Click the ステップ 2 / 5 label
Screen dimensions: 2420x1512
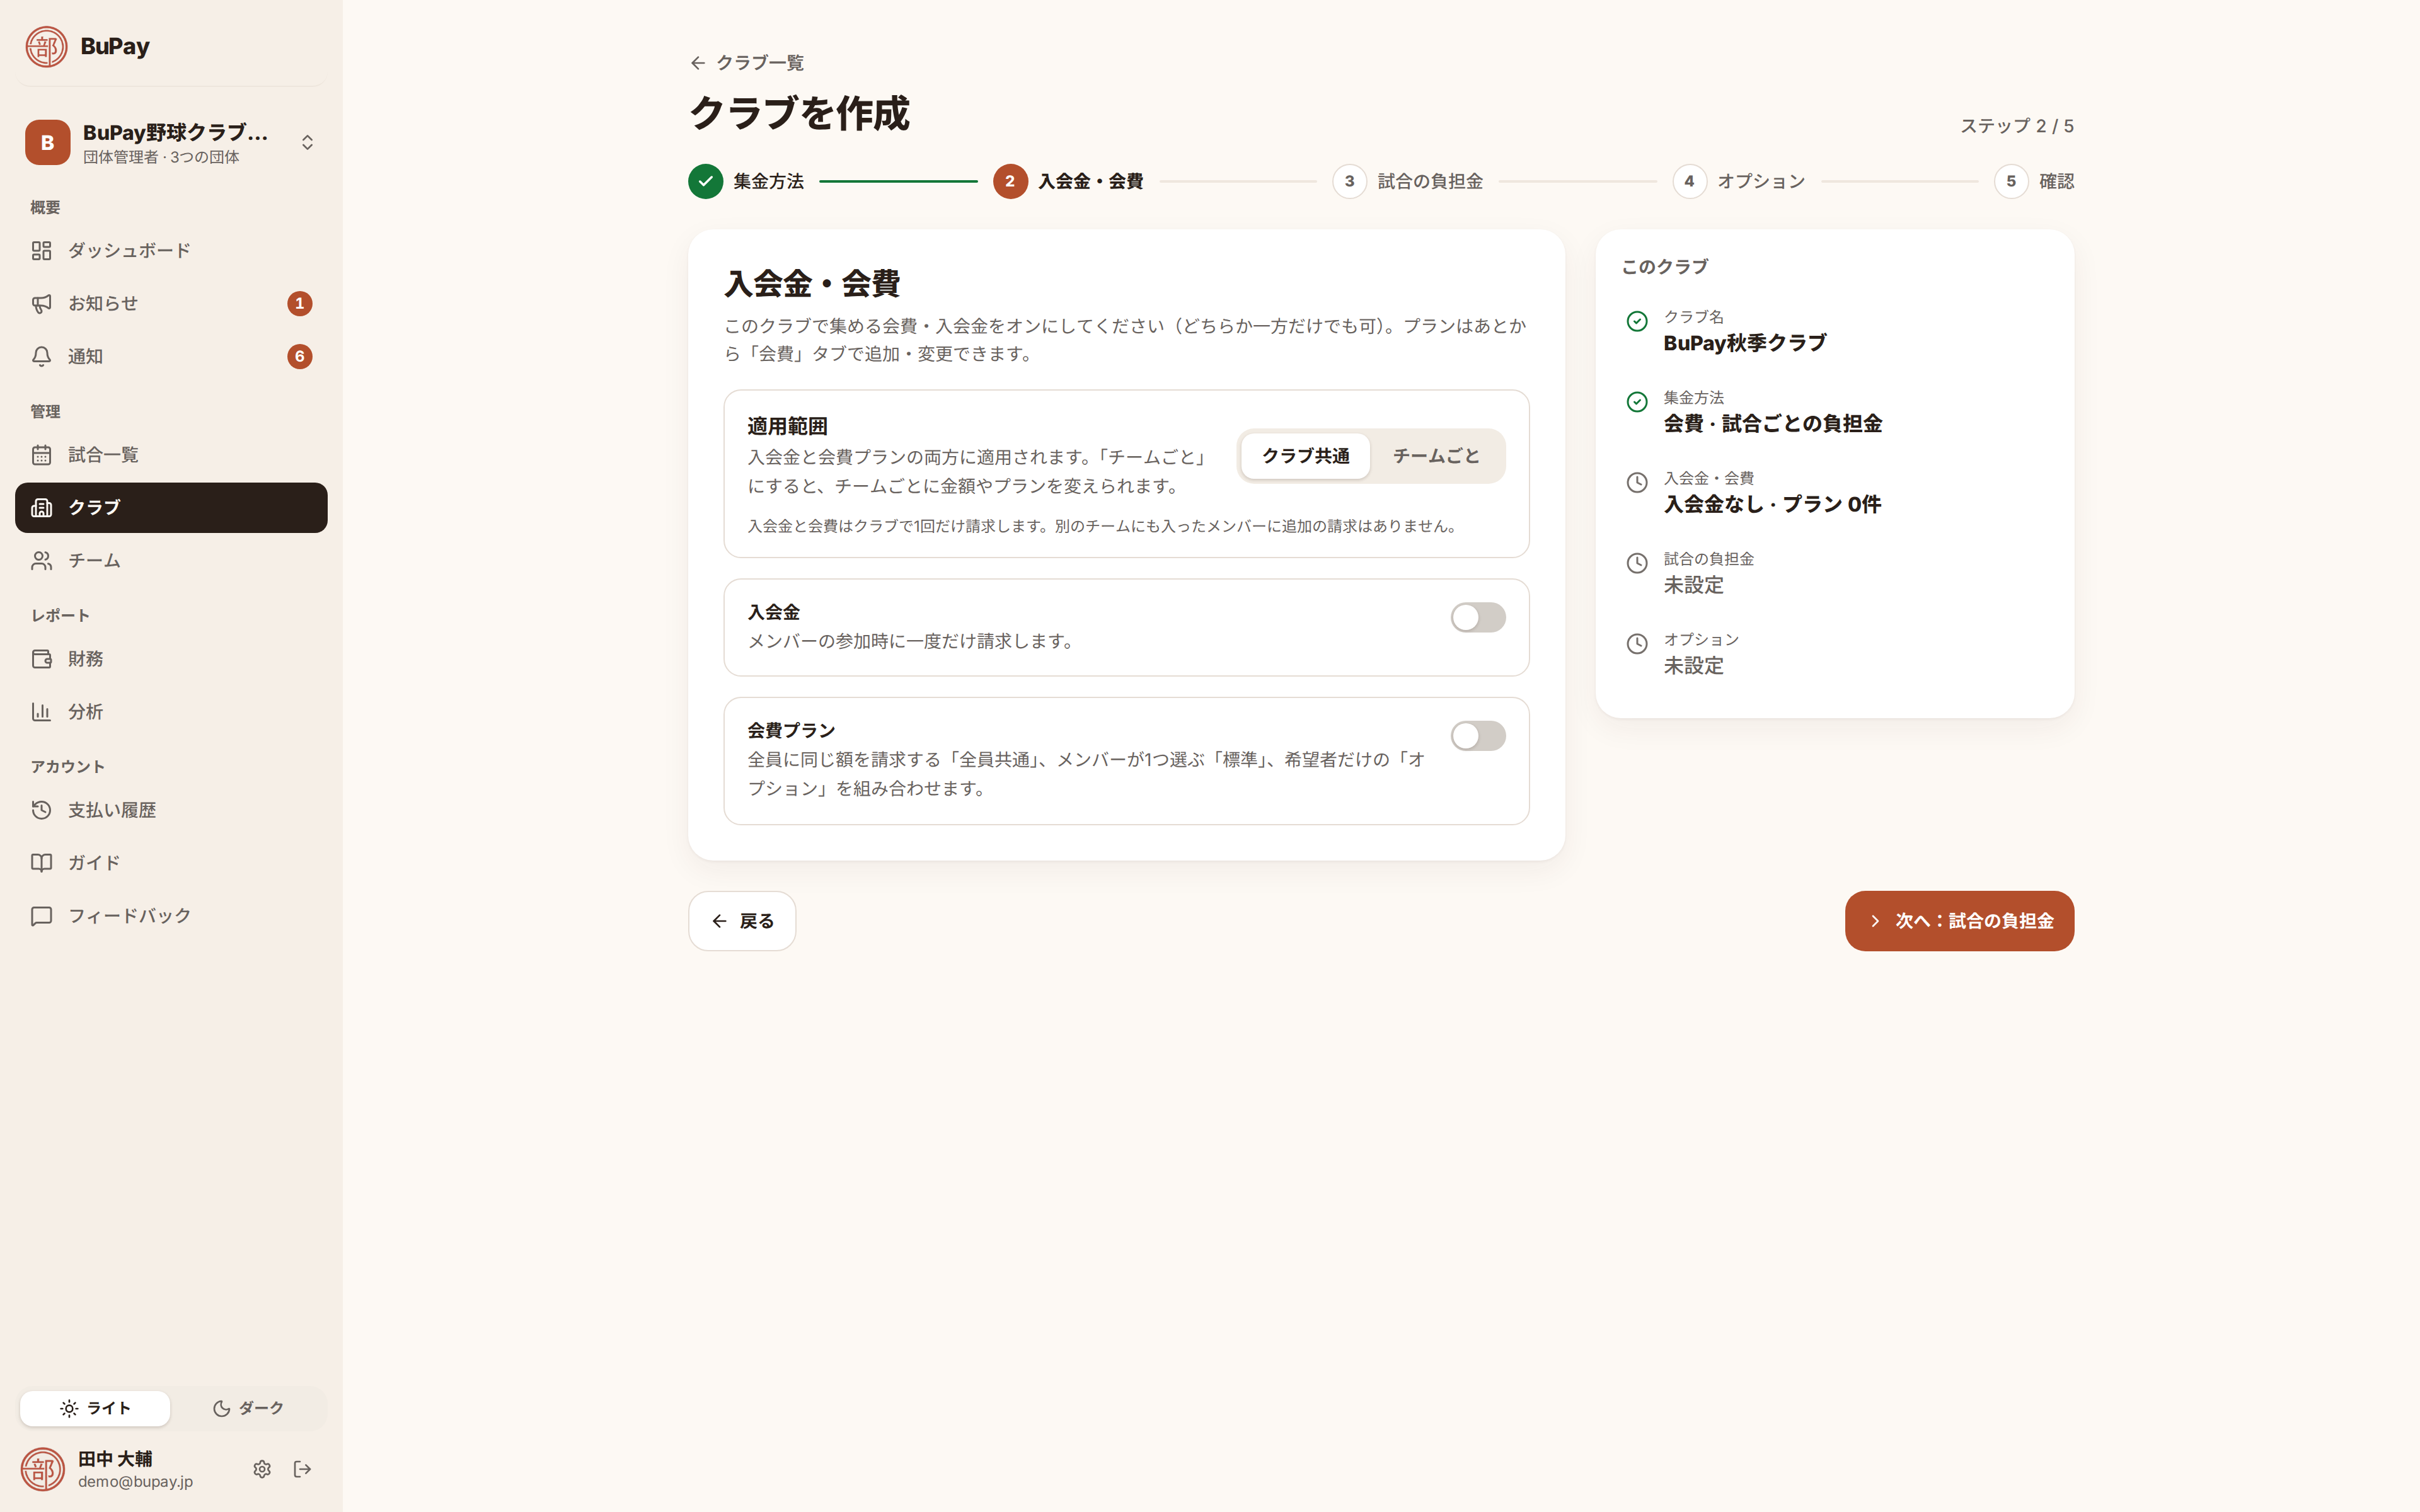pos(2016,126)
